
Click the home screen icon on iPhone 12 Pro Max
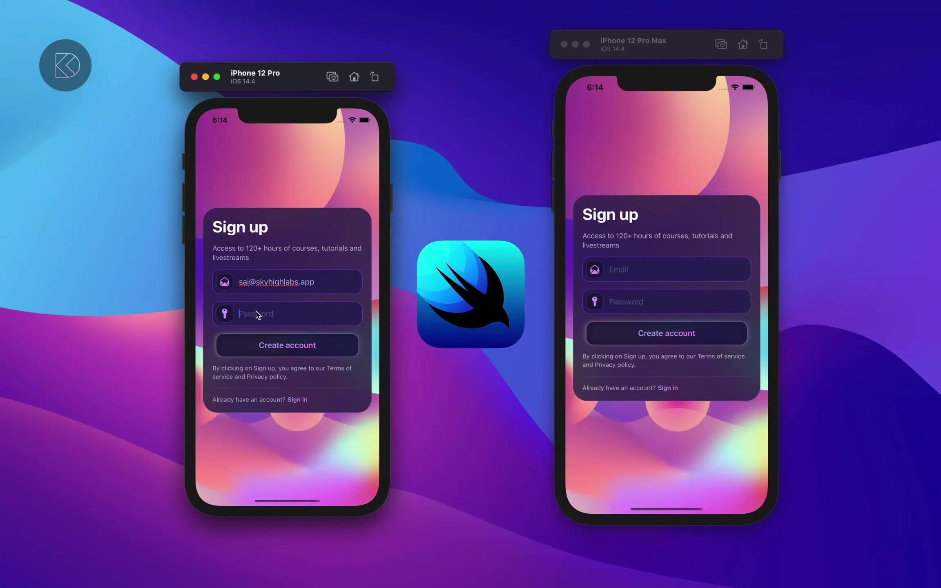(x=743, y=44)
